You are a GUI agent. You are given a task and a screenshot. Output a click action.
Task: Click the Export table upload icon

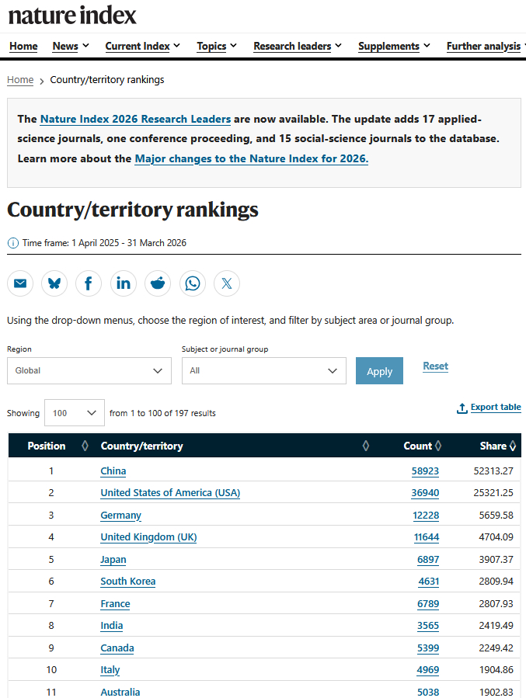pos(462,408)
